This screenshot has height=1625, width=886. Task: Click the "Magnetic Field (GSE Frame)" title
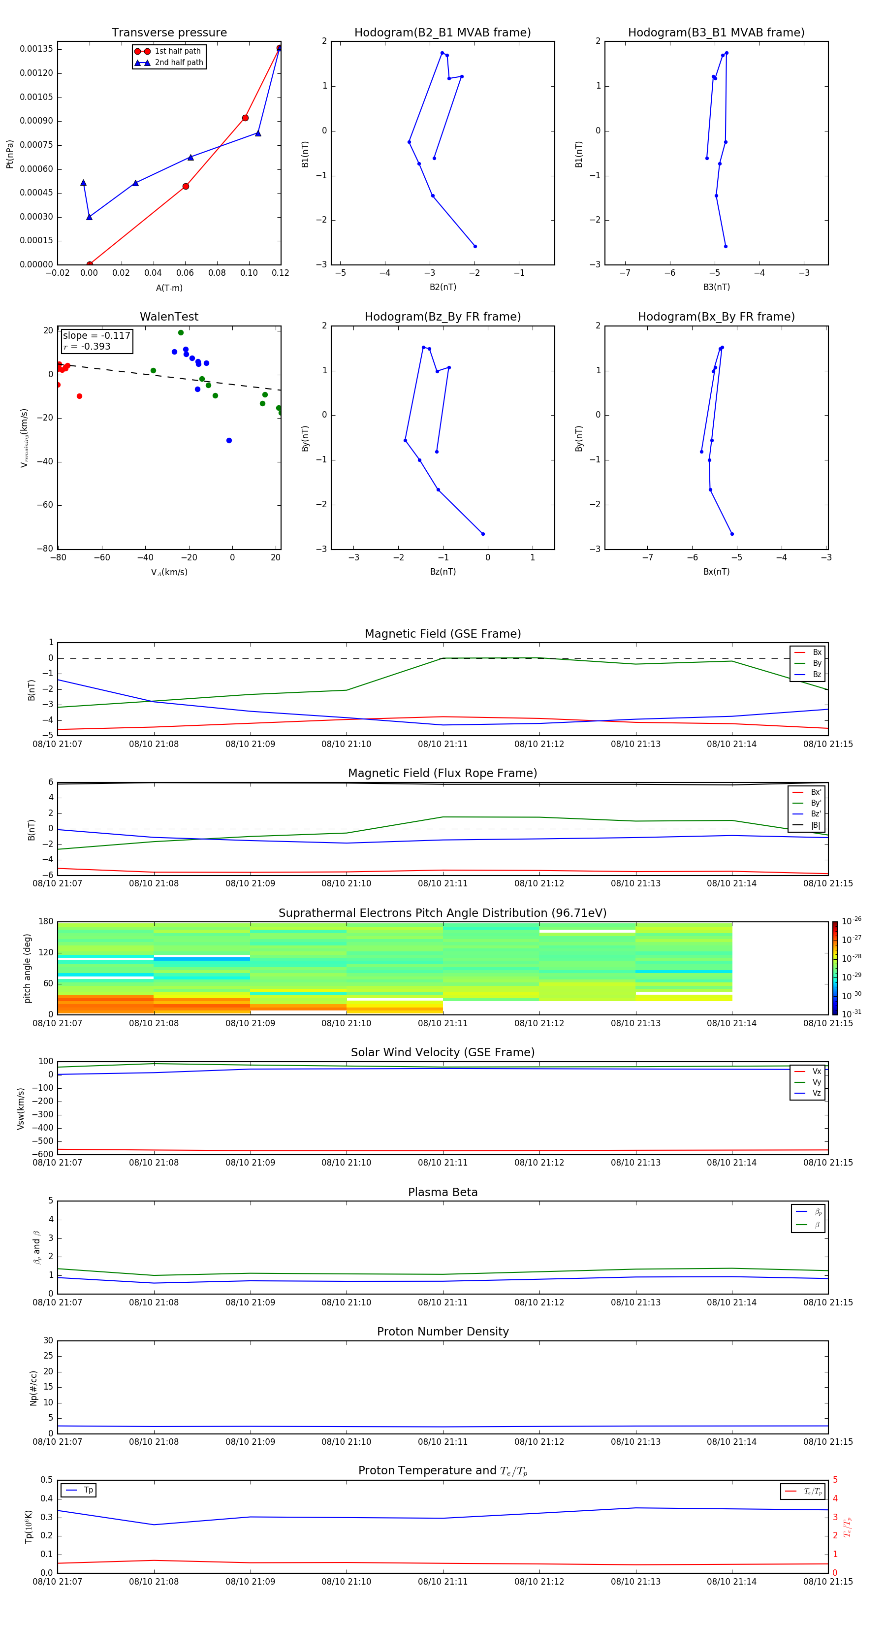[443, 634]
